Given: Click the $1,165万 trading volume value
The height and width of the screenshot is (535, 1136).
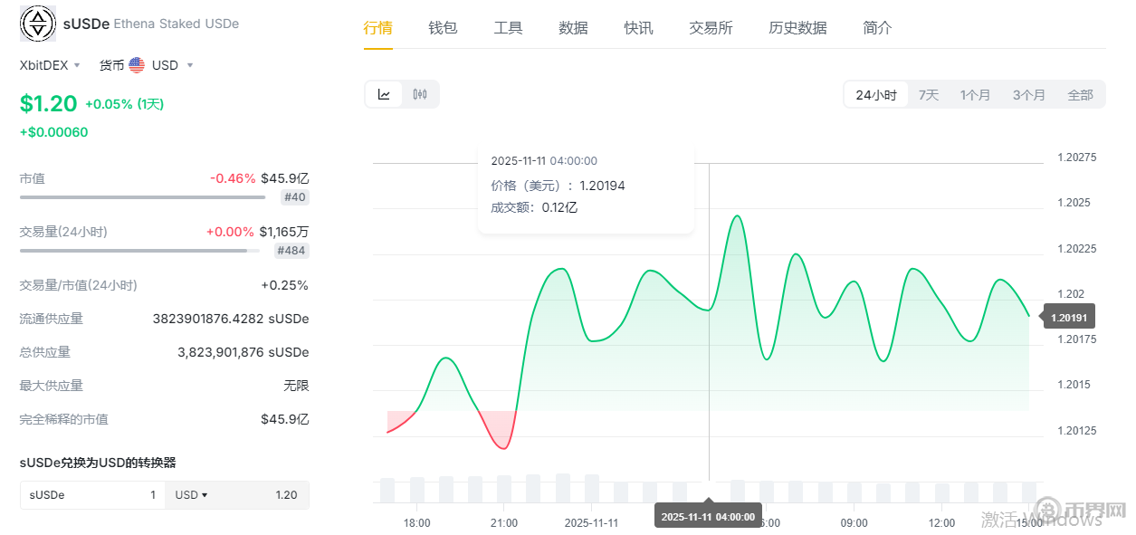Looking at the screenshot, I should tap(284, 232).
